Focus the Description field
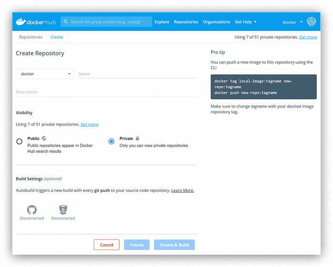 (x=106, y=92)
